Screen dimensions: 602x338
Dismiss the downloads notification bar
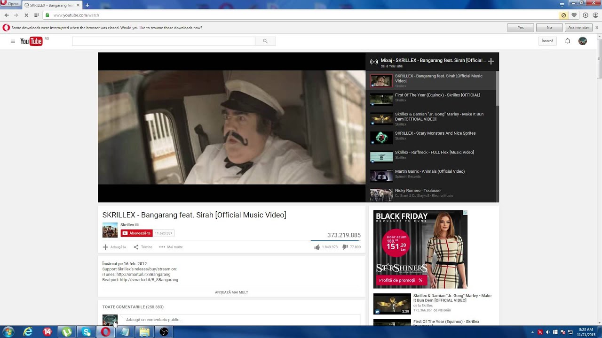(597, 28)
